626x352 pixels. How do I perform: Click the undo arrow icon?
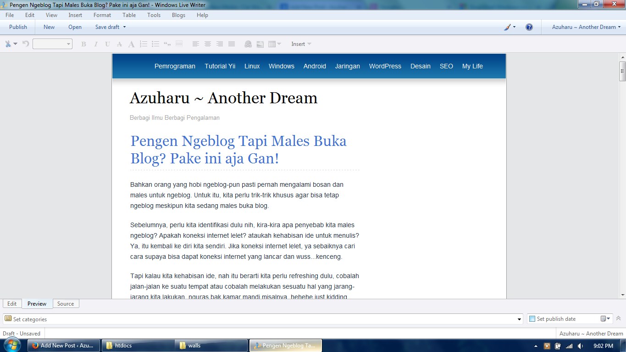26,44
